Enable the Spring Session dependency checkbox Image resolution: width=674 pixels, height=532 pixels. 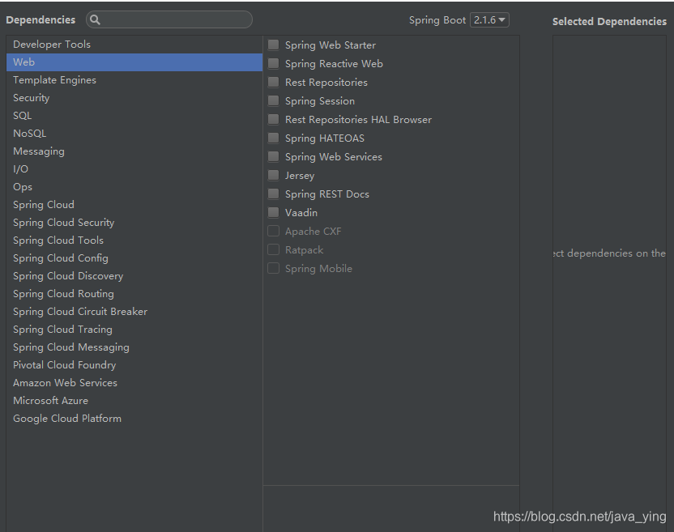tap(273, 100)
